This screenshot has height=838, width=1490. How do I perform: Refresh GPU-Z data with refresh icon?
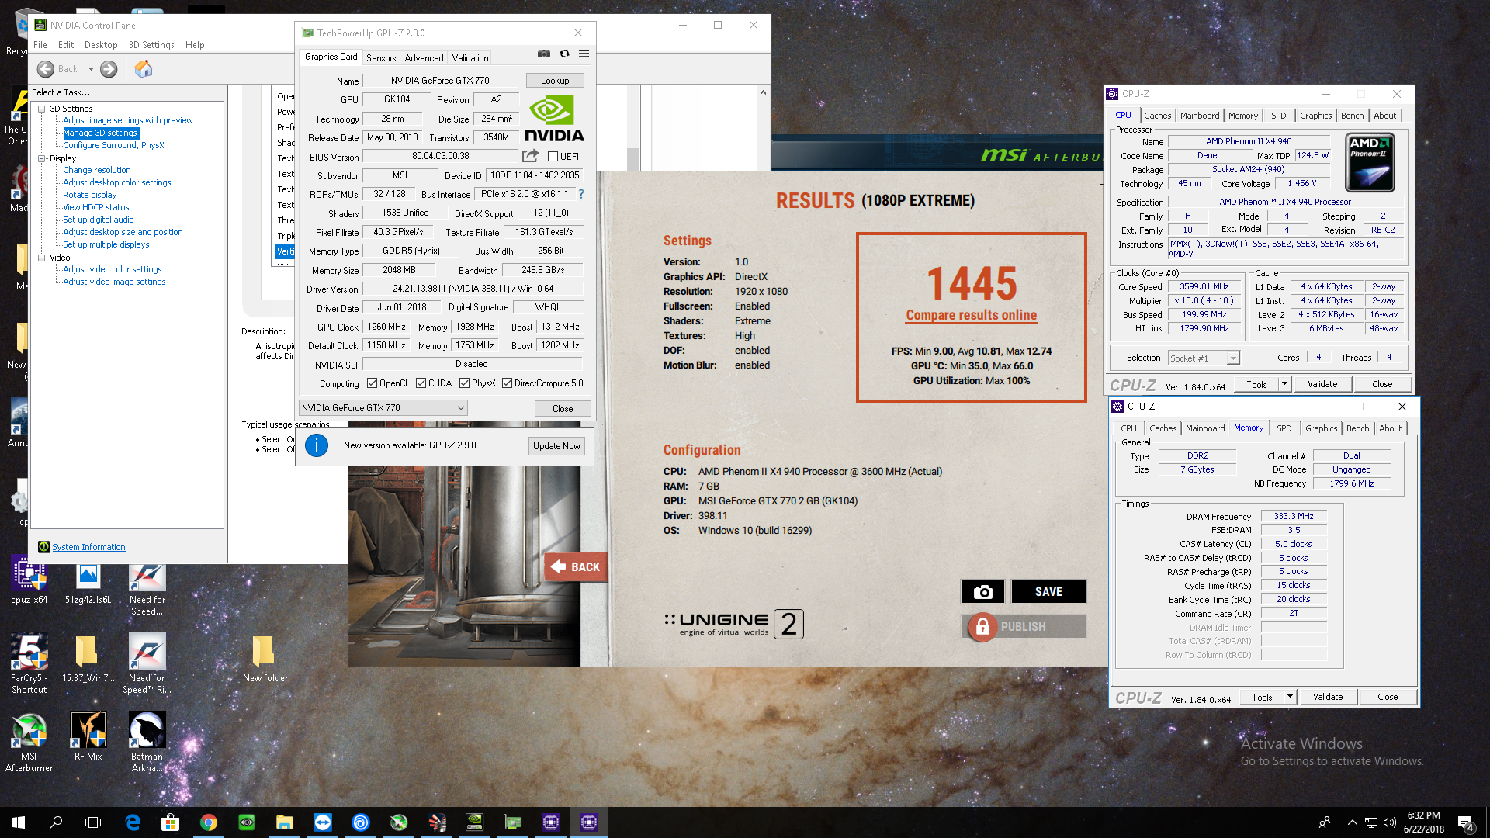click(x=564, y=54)
